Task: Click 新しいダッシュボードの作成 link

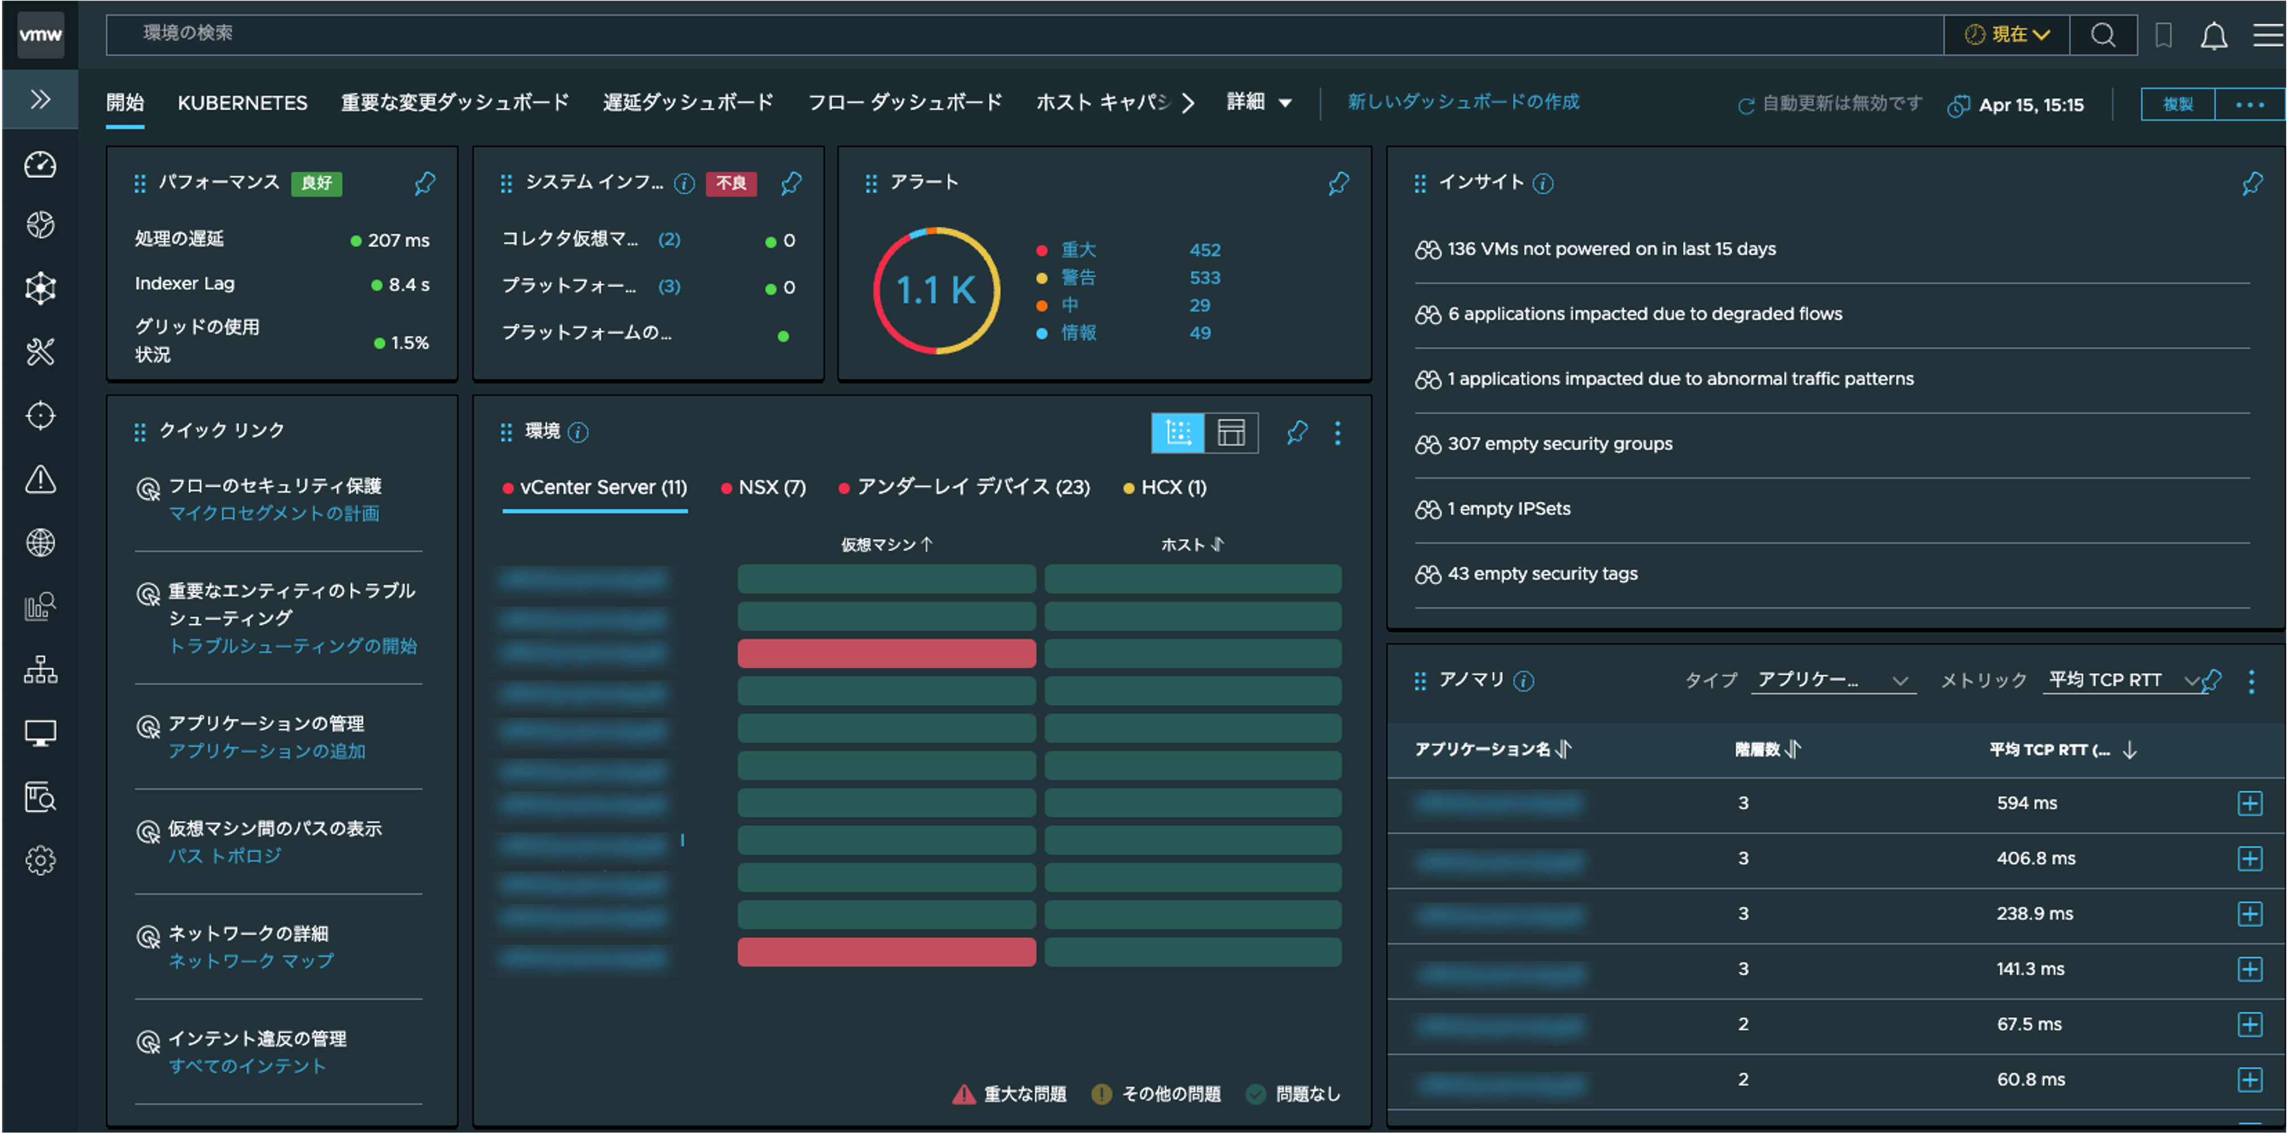Action: (1463, 102)
